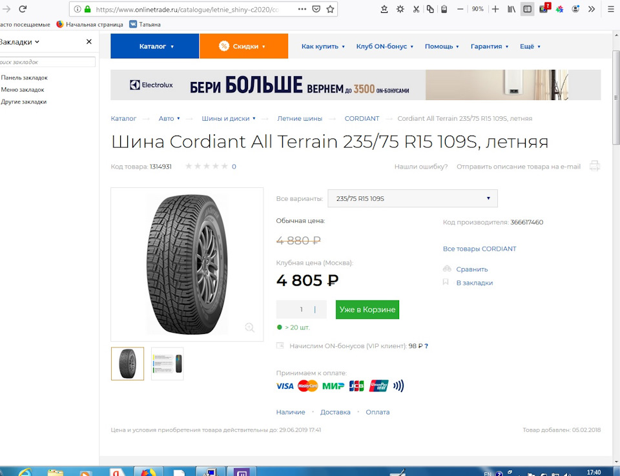The image size is (620, 476).
Task: Open the Гарантия menu
Action: (x=489, y=47)
